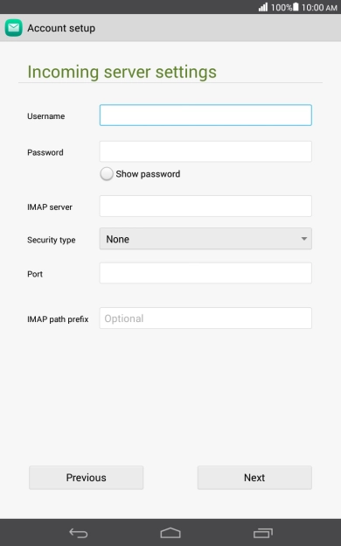Open the recent apps navigation icon
Viewport: 341px width, 546px height.
pyautogui.click(x=263, y=533)
